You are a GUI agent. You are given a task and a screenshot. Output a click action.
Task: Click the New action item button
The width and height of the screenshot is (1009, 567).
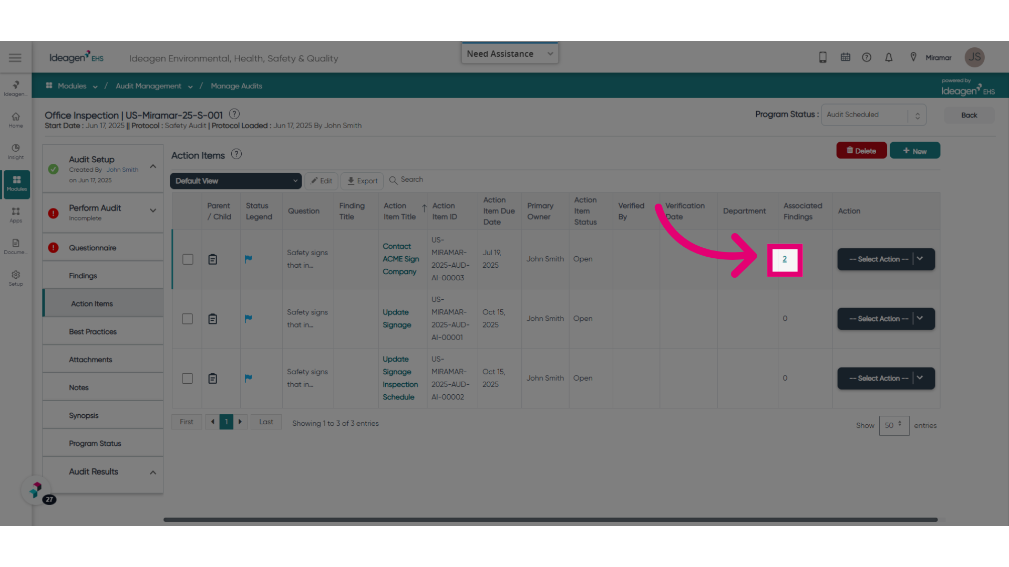(x=914, y=151)
